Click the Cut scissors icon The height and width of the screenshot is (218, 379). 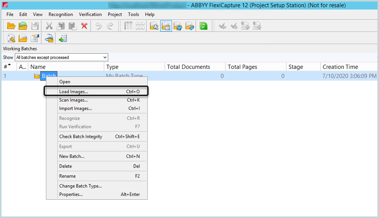(49, 26)
